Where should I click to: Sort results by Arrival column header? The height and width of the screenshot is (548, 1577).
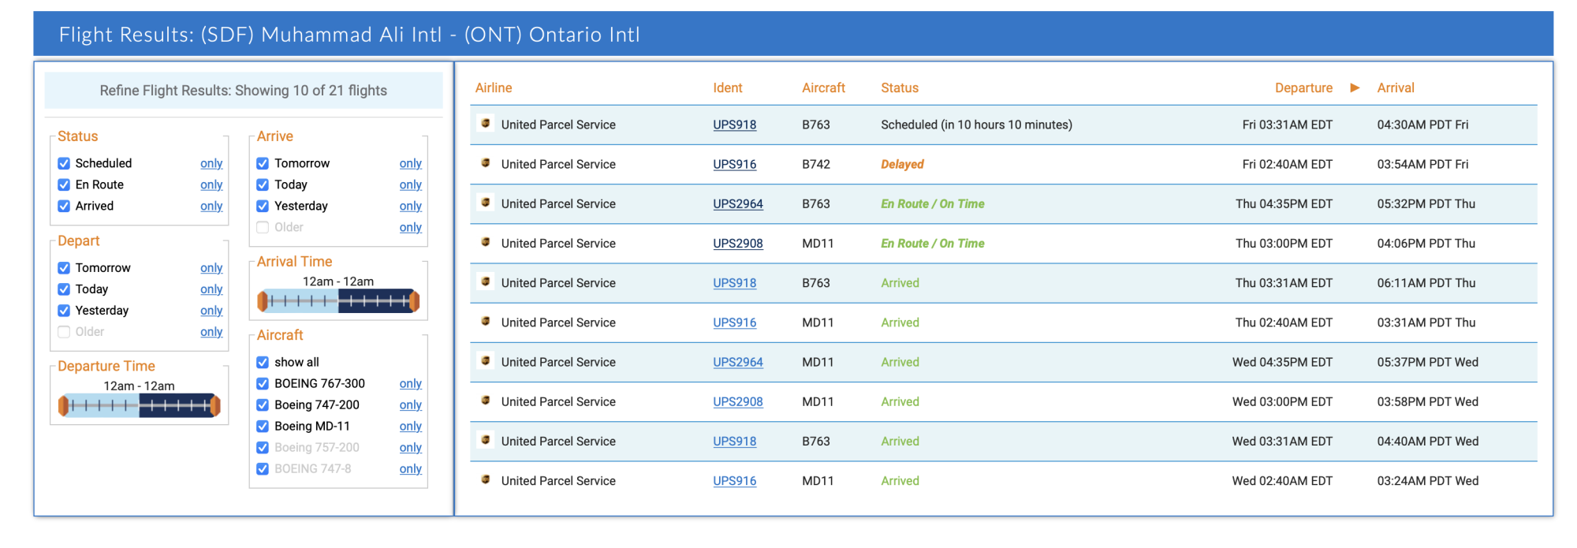tap(1396, 88)
